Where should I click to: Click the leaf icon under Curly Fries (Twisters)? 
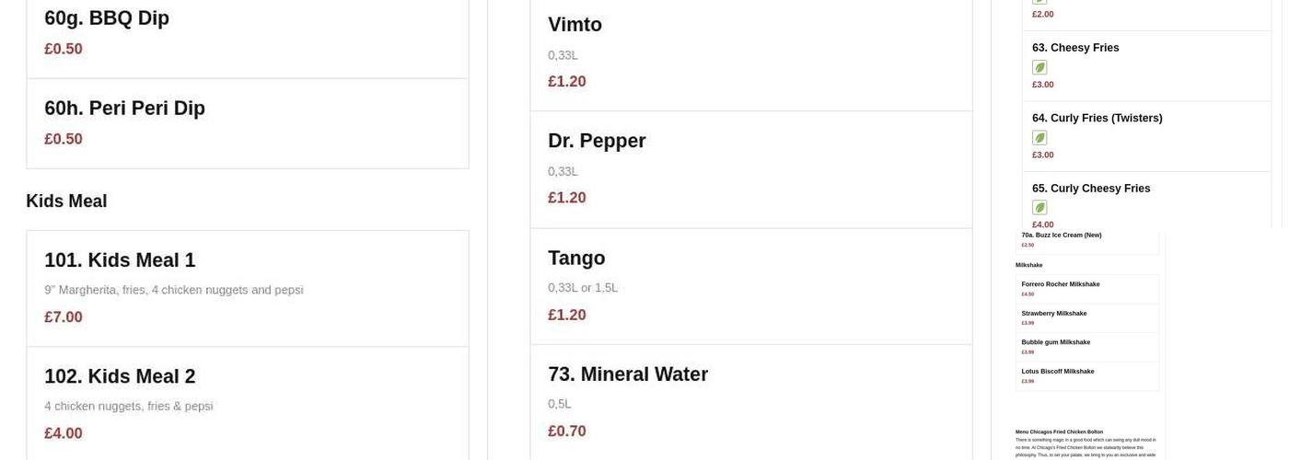[1039, 138]
